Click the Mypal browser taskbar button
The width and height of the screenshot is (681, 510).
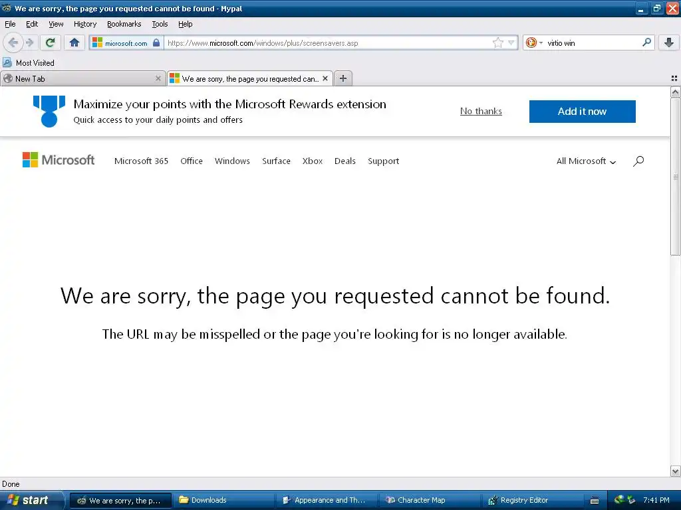coord(121,501)
